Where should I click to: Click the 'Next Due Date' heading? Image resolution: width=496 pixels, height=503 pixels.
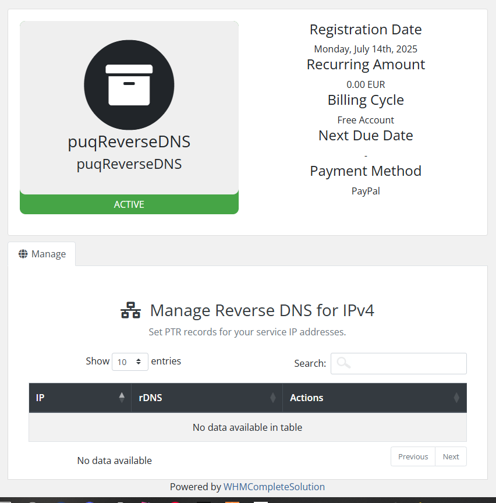tap(366, 136)
